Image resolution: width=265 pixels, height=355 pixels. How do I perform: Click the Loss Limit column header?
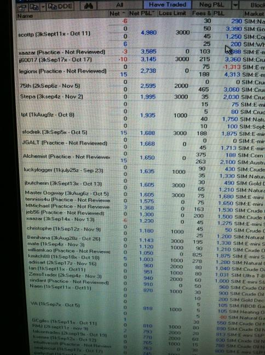(x=172, y=13)
